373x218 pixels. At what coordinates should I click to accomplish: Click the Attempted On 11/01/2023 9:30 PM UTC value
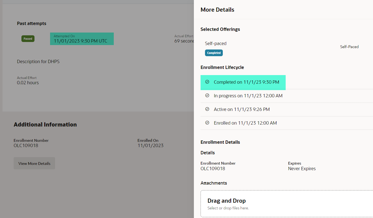tap(80, 41)
